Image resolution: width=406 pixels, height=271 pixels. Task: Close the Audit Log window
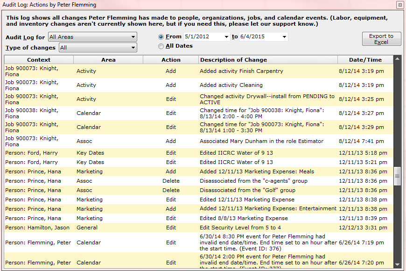tap(400, 5)
